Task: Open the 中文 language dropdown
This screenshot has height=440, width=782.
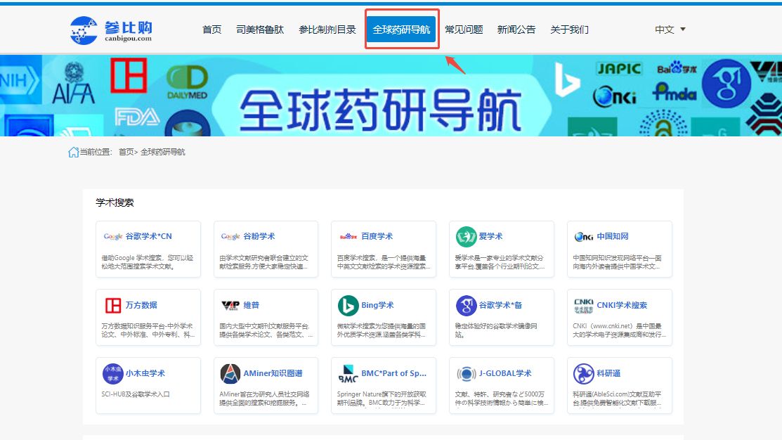Action: pos(670,30)
